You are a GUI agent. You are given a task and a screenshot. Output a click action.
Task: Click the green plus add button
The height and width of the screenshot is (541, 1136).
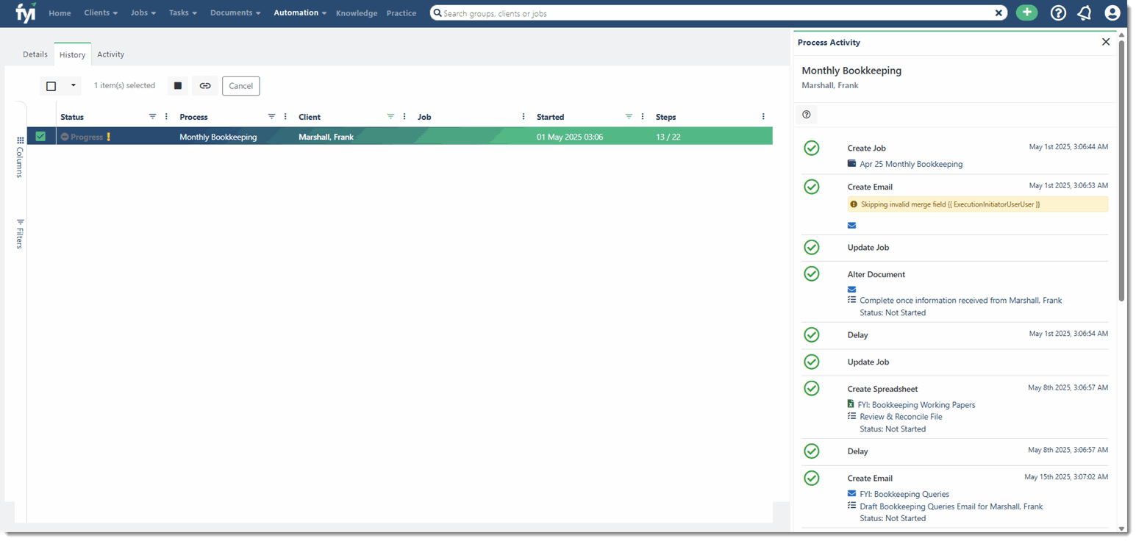point(1026,12)
